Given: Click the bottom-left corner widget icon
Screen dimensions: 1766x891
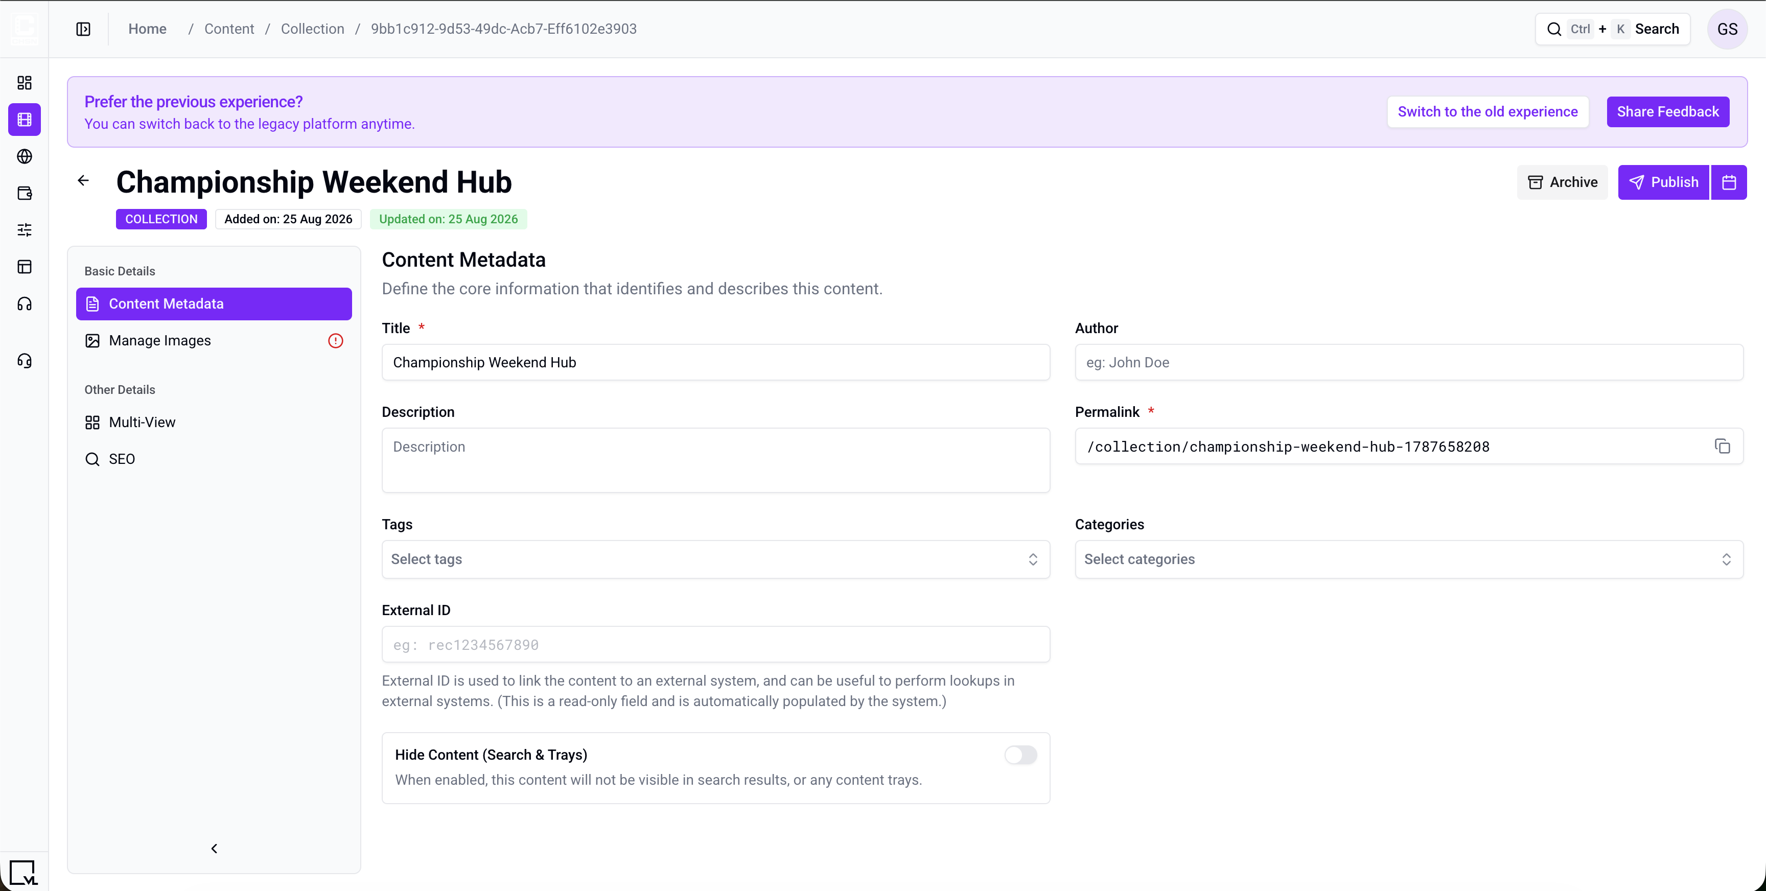Looking at the screenshot, I should (24, 873).
